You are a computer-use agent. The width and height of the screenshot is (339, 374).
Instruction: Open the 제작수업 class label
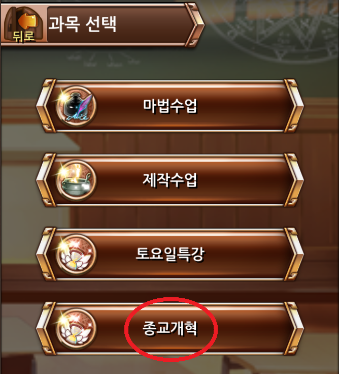click(x=170, y=180)
